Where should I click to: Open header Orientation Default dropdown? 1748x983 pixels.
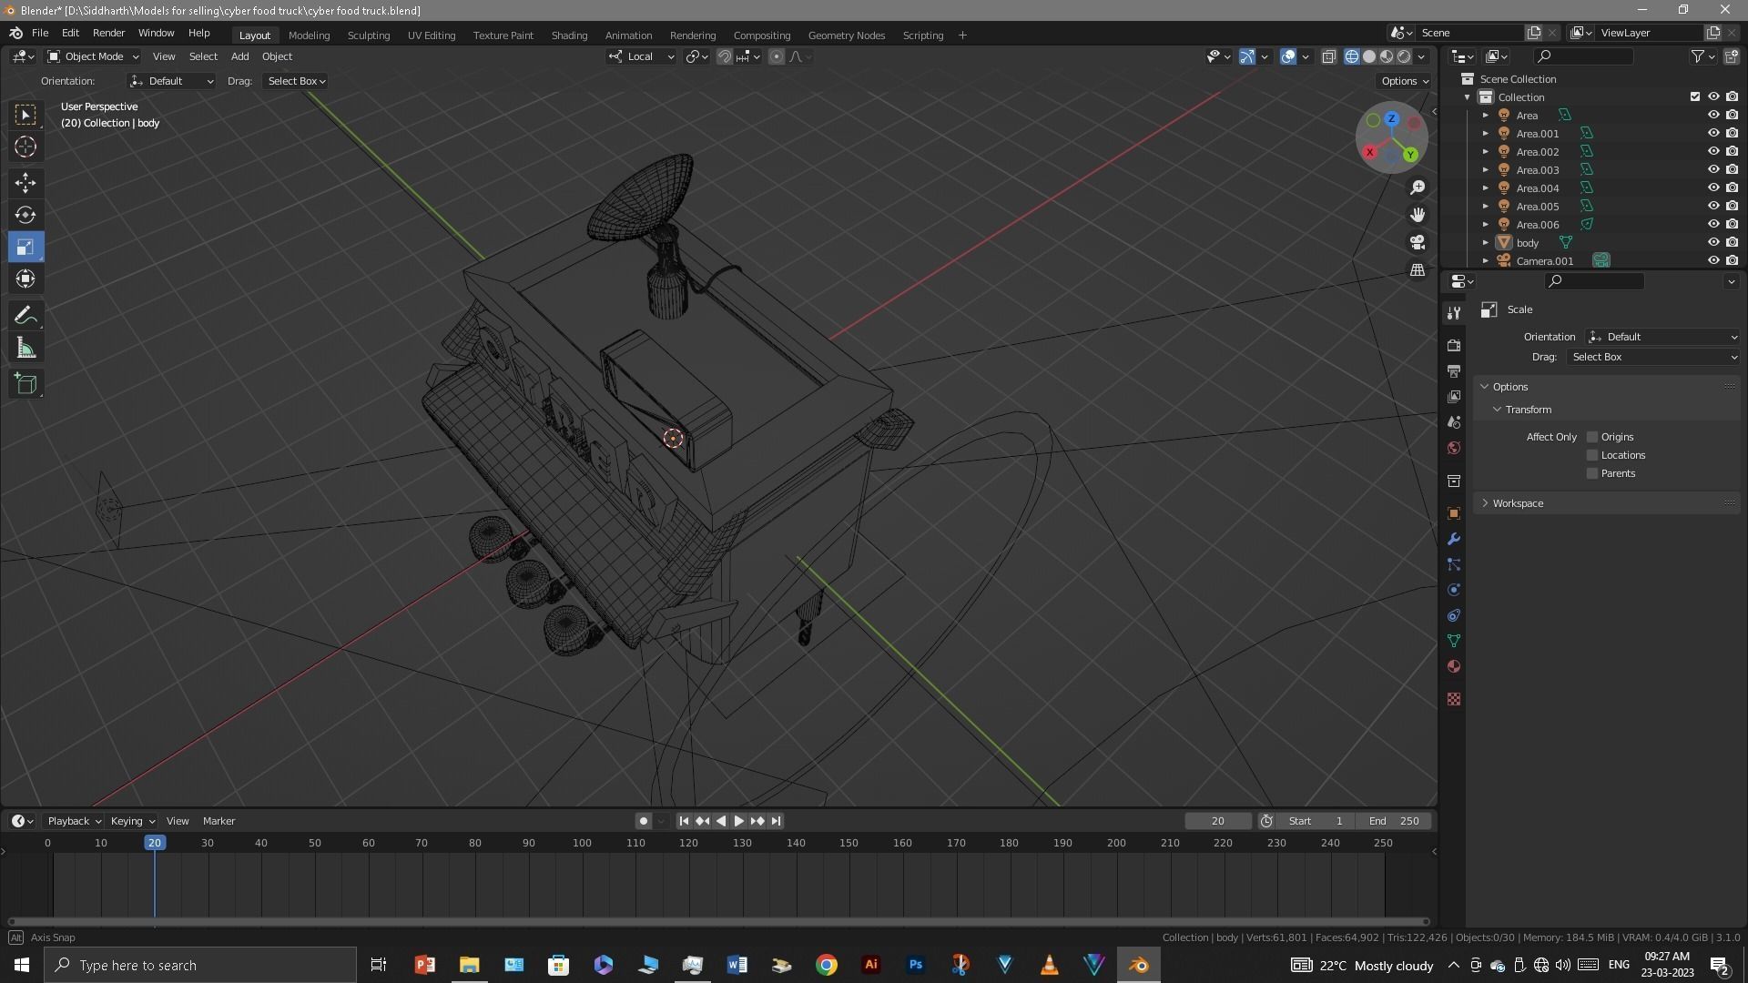171,81
